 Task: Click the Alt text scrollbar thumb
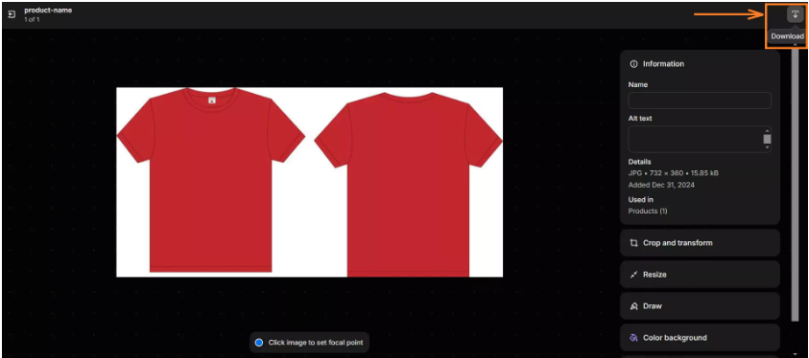[x=767, y=139]
